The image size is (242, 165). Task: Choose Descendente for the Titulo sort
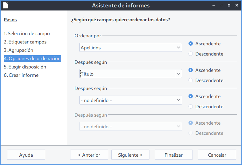click(x=191, y=80)
